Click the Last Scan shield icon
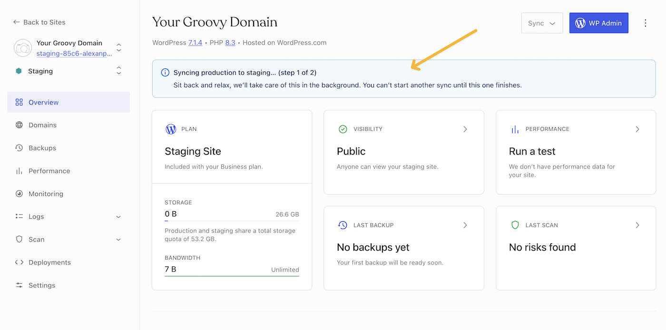The height and width of the screenshot is (330, 666). pos(515,225)
